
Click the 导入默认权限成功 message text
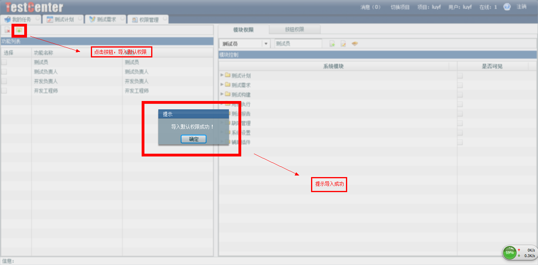(x=192, y=127)
